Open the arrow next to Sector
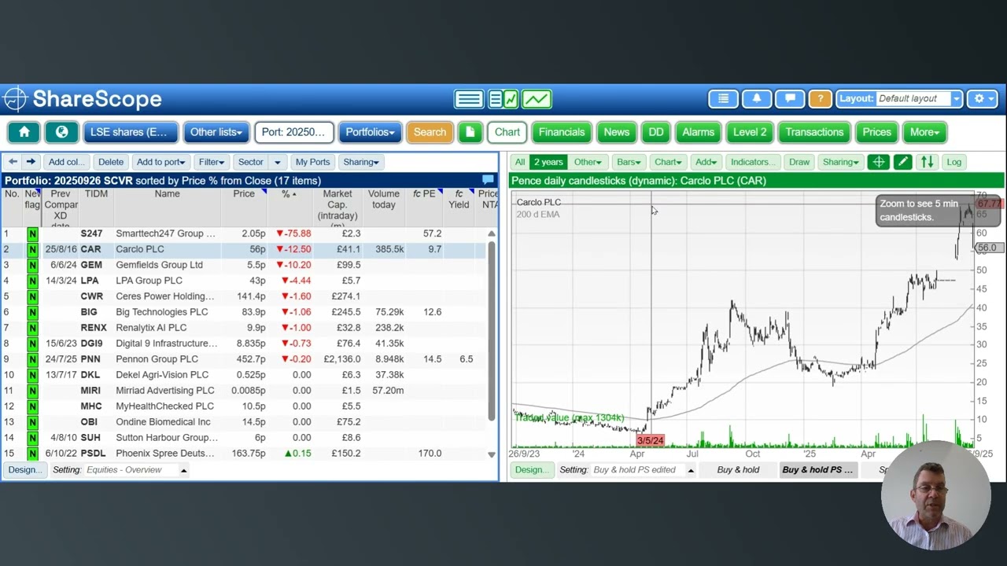1007x566 pixels. 277,162
